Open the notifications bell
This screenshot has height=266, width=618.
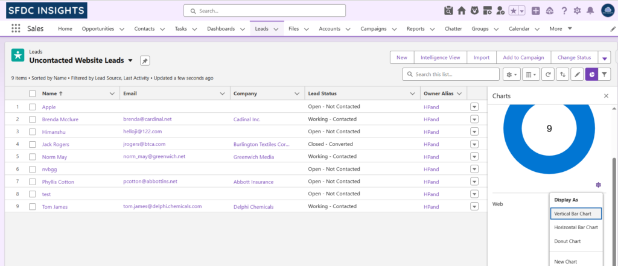[x=590, y=10]
